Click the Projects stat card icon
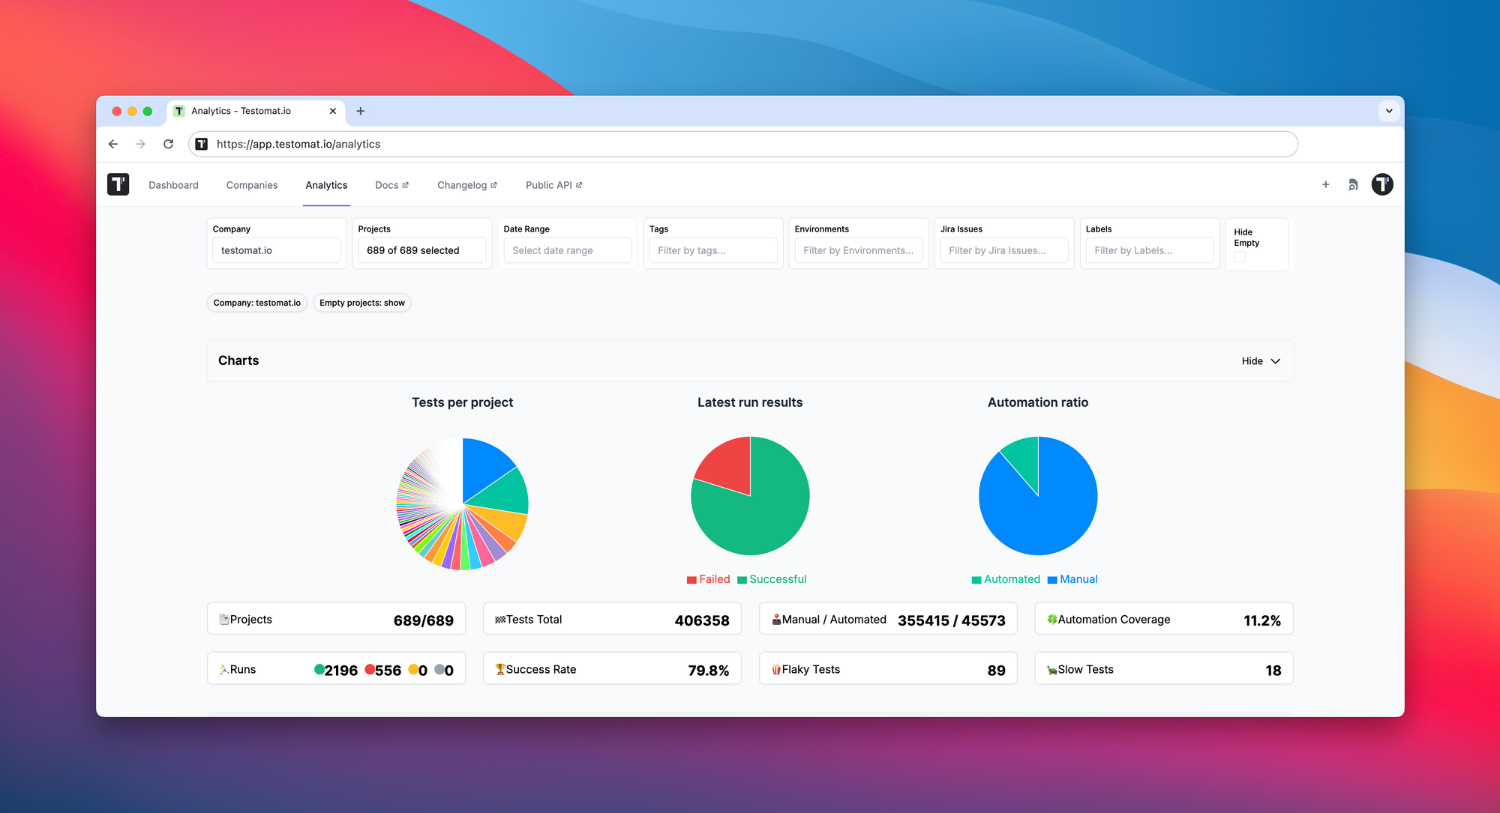The height and width of the screenshot is (813, 1500). tap(223, 619)
